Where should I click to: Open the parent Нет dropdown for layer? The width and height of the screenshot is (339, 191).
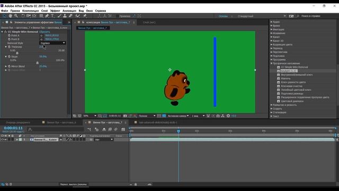pos(104,140)
